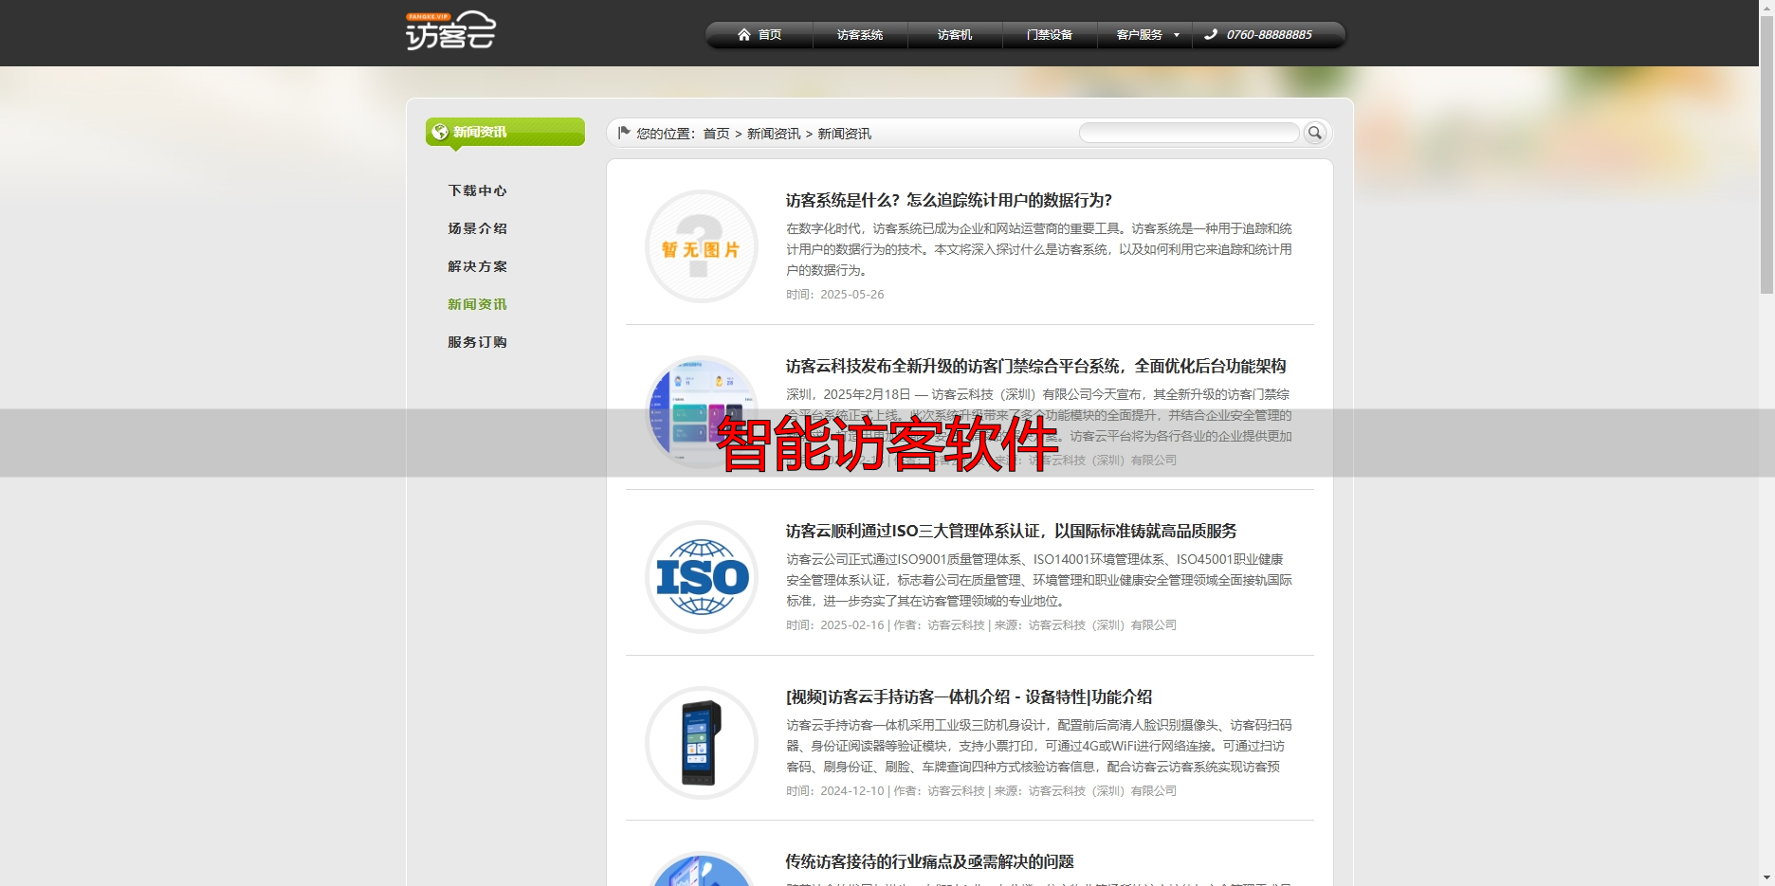Click the flag icon before 您的位置
Viewport: 1775px width, 886px height.
tap(624, 133)
